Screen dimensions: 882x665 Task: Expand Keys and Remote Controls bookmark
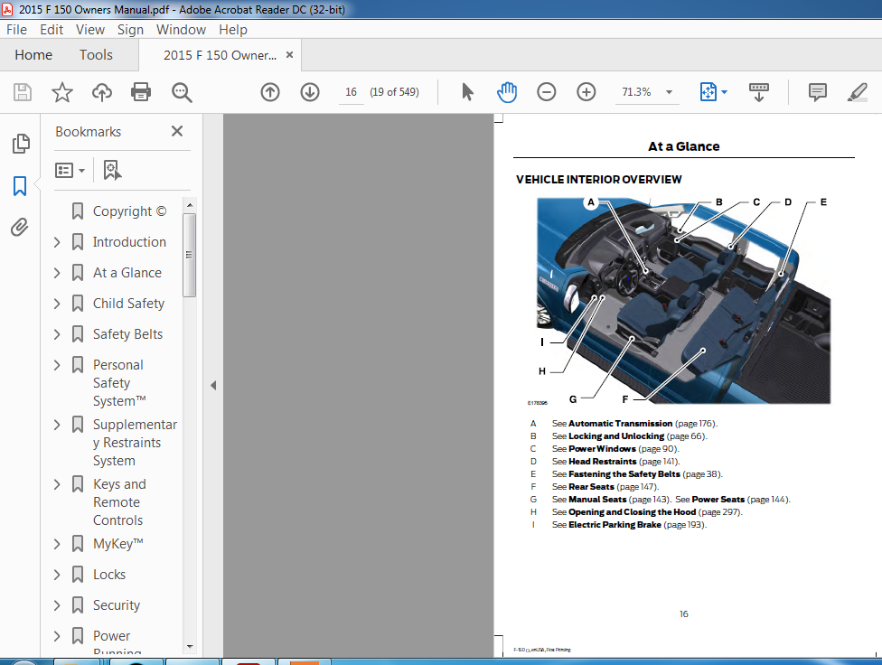click(57, 484)
